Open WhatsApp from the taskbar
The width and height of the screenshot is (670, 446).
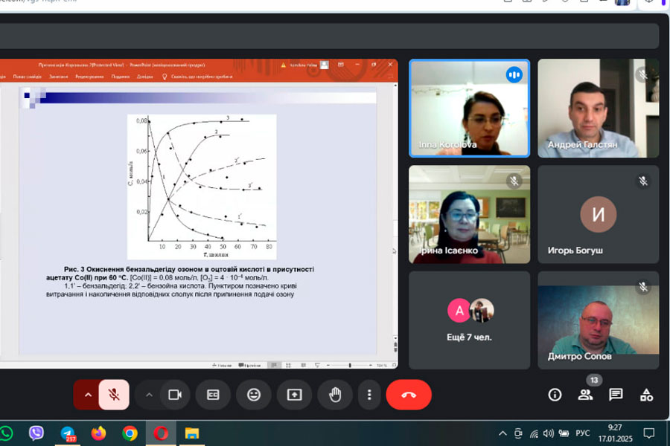point(6,433)
